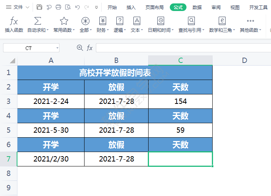The height and width of the screenshot is (196, 271).
Task: Switch to the 开始 tab
Action: point(112,7)
